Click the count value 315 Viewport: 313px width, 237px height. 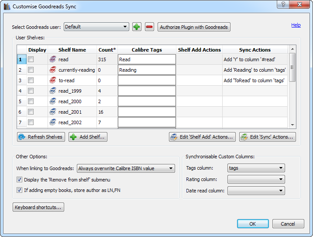pyautogui.click(x=102, y=59)
